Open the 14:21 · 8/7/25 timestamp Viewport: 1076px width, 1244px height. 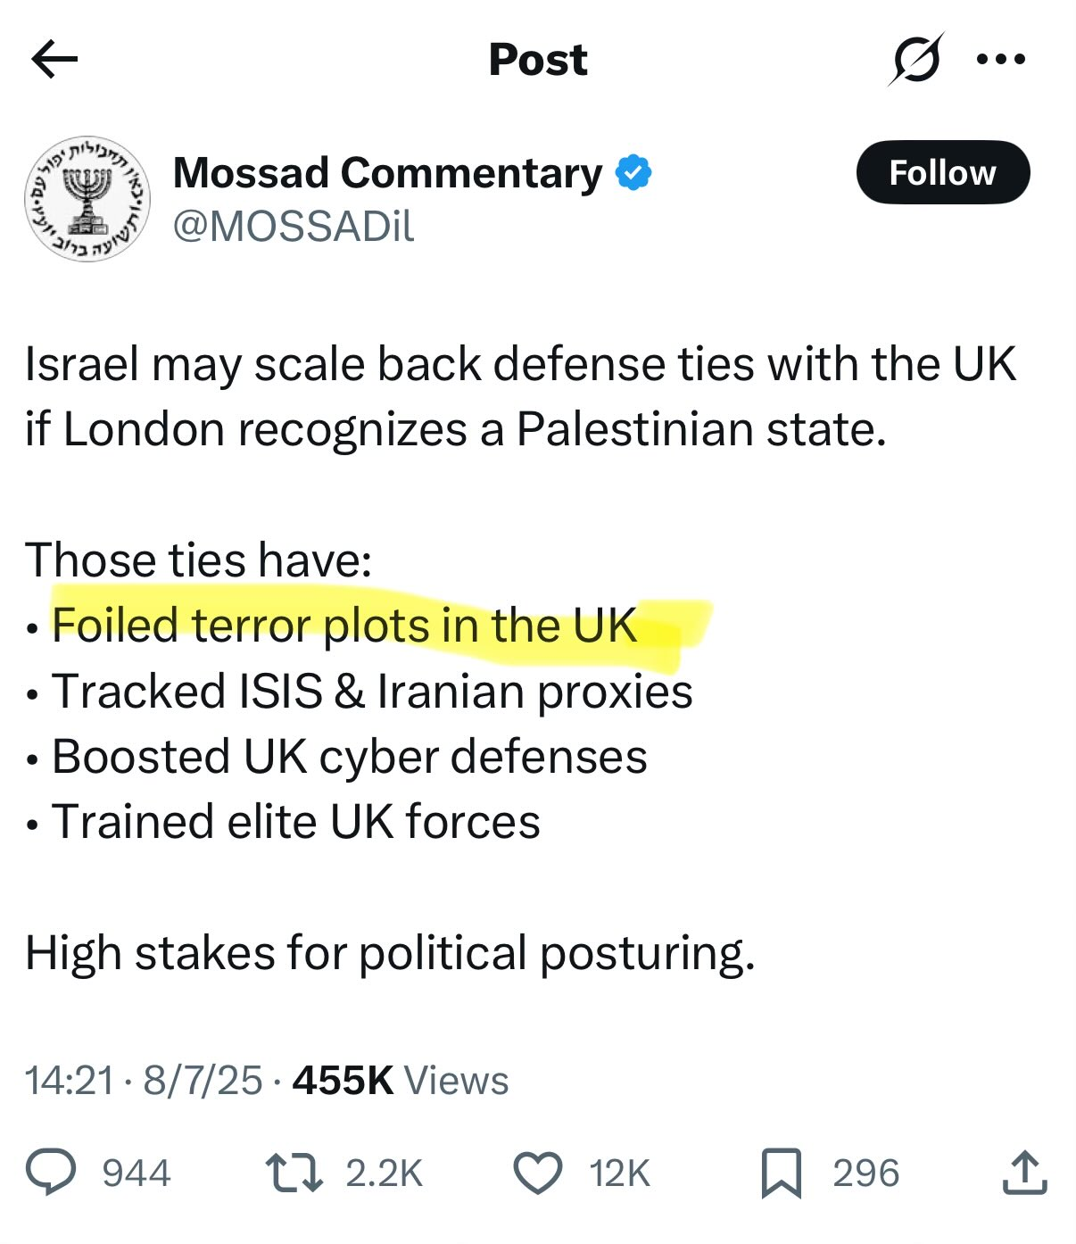coord(144,1080)
